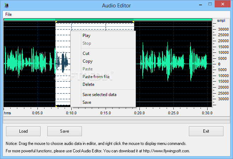Click the yellow selection end marker at top
Image resolution: width=233 pixels, height=159 pixels.
click(133, 22)
